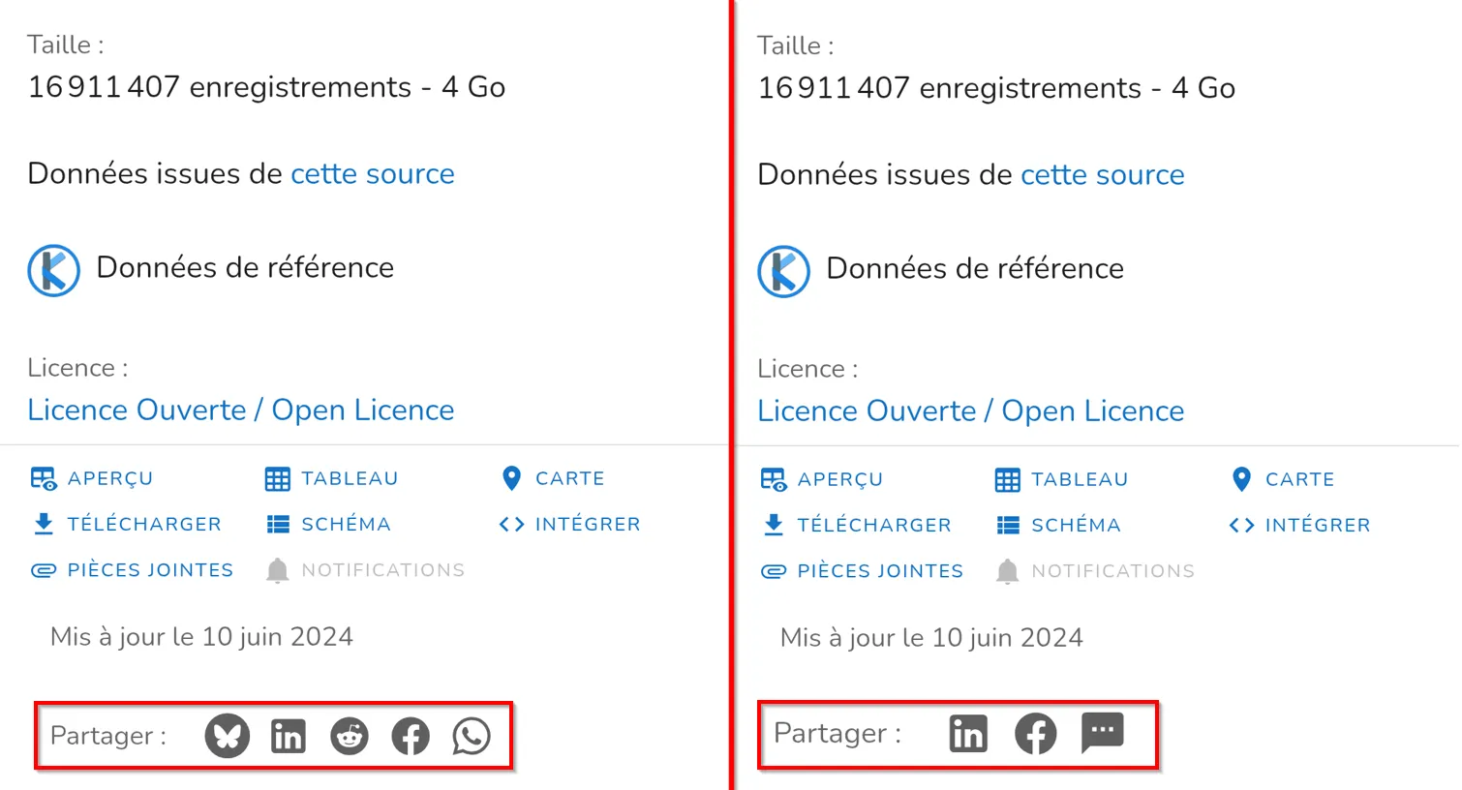
Task: Open SCHÉMA in the right panel
Action: tap(1058, 525)
